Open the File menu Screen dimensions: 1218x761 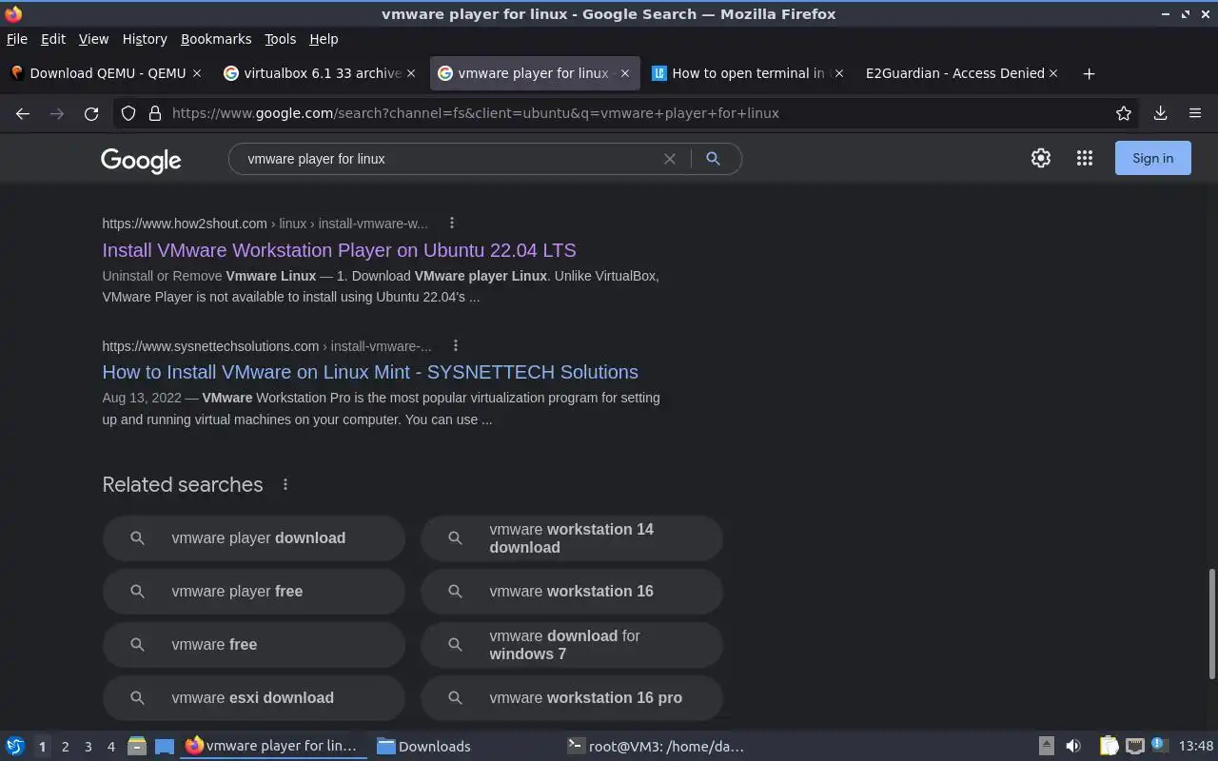point(17,39)
